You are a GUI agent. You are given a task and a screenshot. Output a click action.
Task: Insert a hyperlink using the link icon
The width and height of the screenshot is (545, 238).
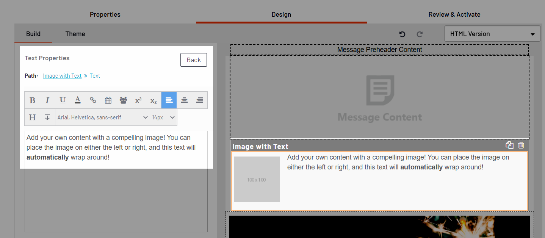point(93,100)
